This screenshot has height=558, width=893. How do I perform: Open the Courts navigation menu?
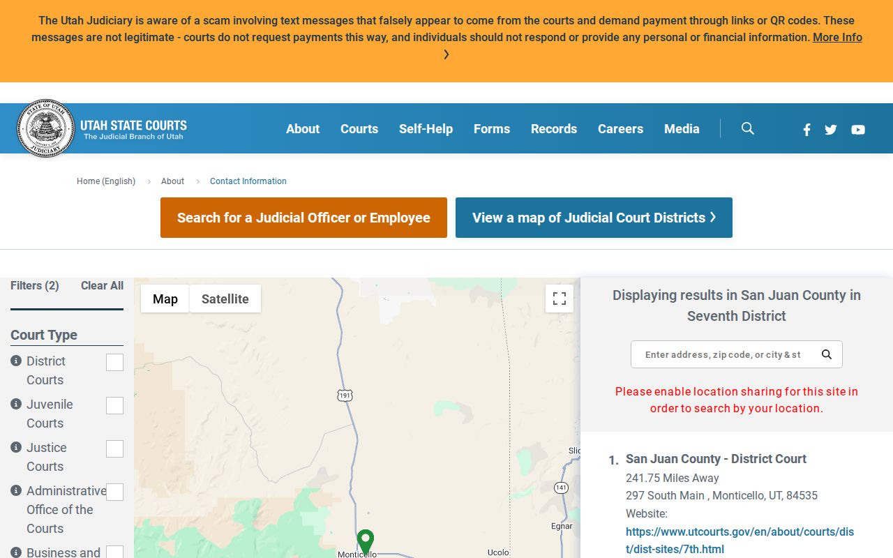point(359,128)
